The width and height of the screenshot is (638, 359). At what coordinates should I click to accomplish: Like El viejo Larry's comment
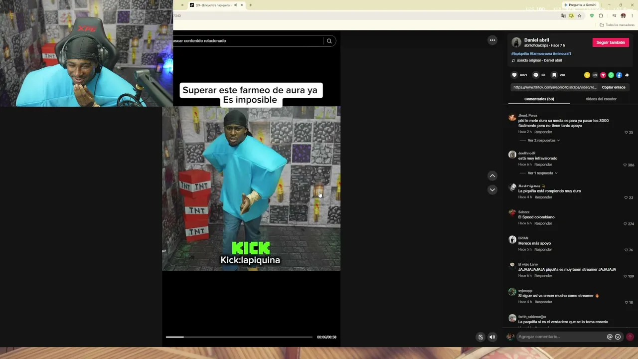[625, 276]
